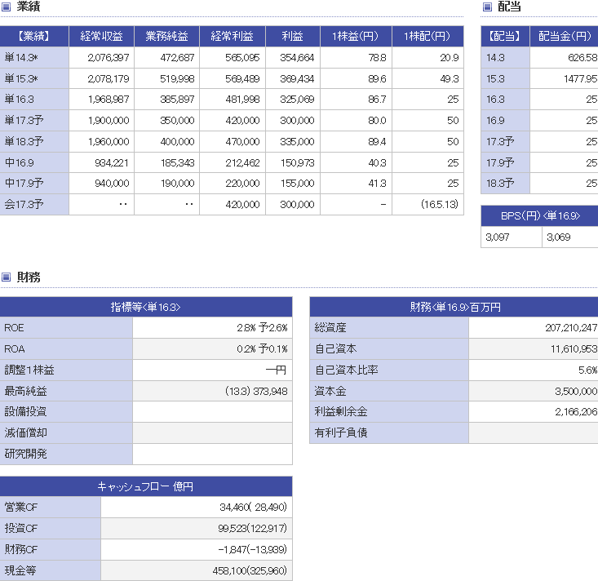Click the 最高純益 value cell
Image resolution: width=598 pixels, height=581 pixels.
(x=212, y=392)
